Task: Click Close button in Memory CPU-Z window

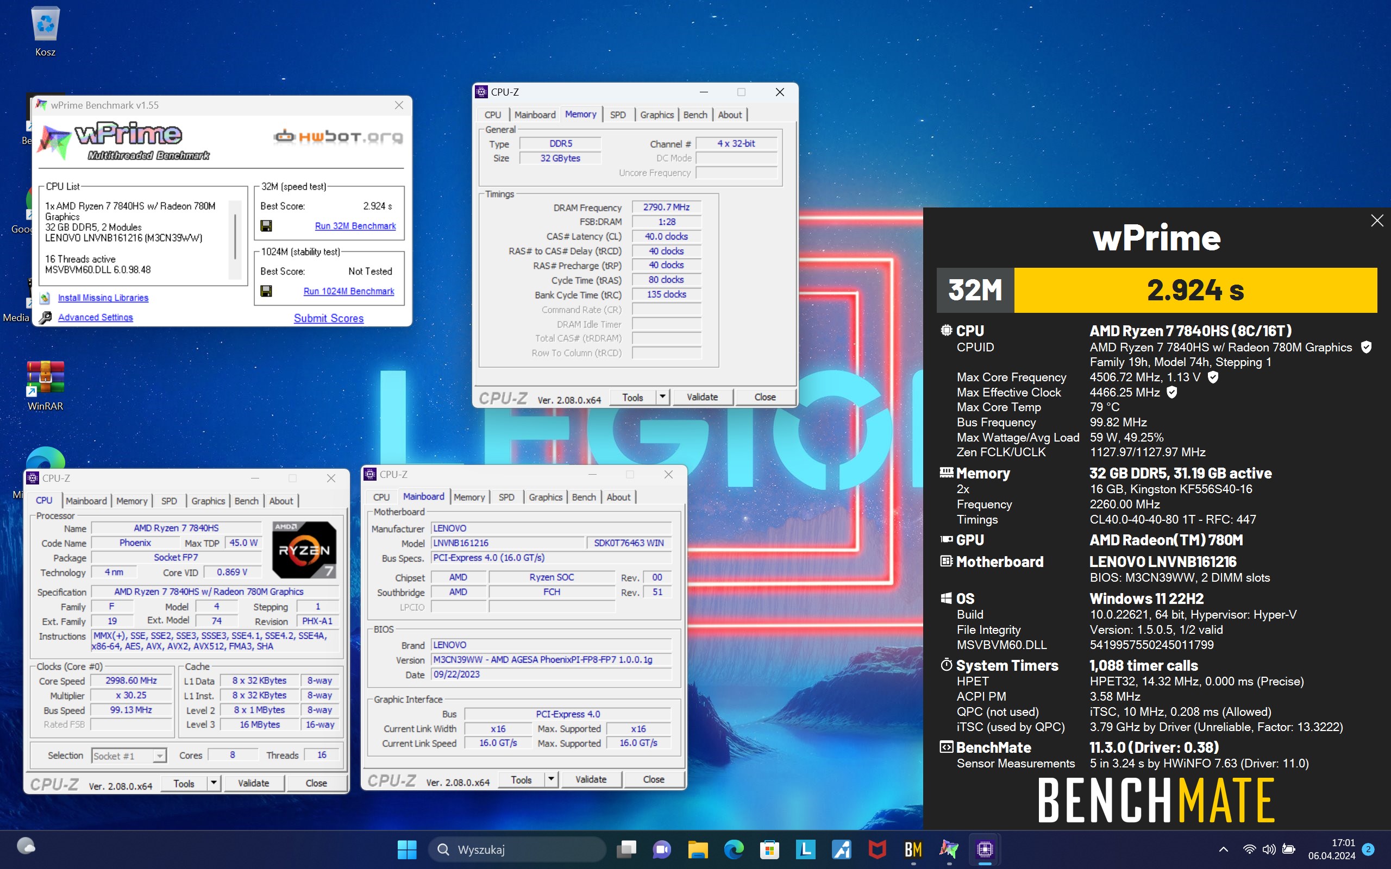Action: [x=765, y=396]
